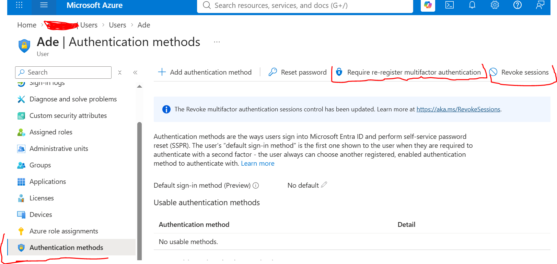Screen dimensions: 557x264
Task: Click the Applications grid icon
Action: (21, 182)
